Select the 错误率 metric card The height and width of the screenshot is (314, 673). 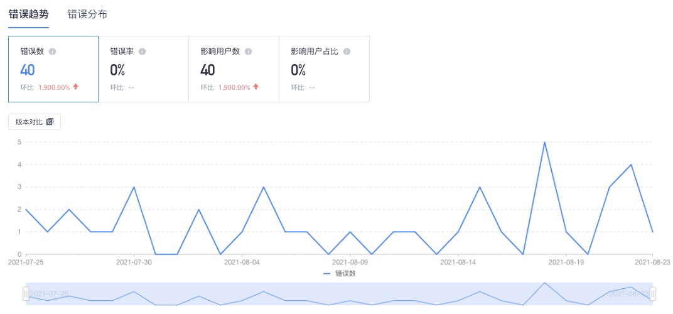(x=144, y=69)
